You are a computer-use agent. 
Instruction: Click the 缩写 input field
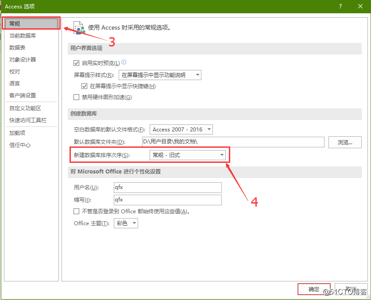(x=168, y=200)
